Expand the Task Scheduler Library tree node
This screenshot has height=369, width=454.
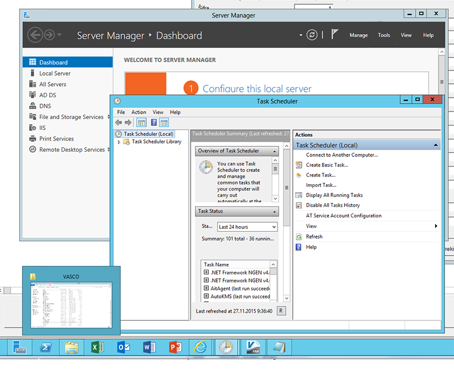(x=119, y=142)
